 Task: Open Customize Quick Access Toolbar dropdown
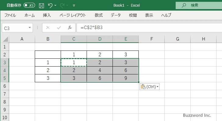[x=74, y=5]
